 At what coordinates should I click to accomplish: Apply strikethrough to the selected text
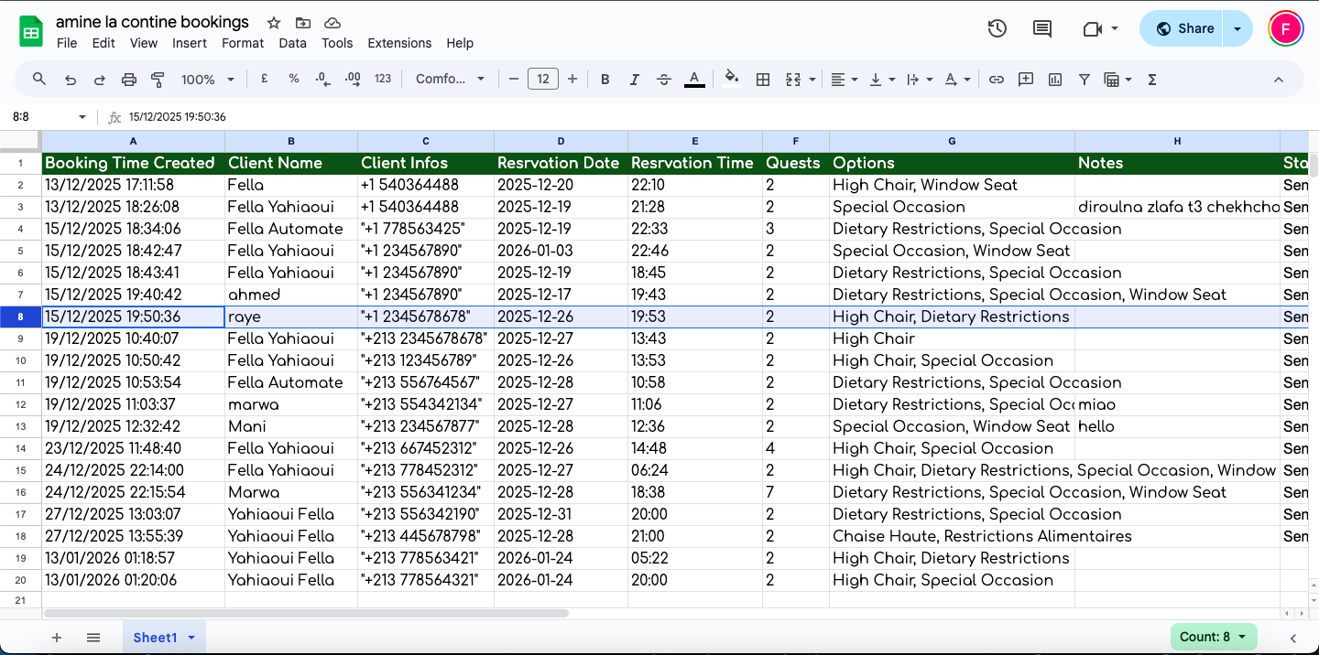point(664,80)
